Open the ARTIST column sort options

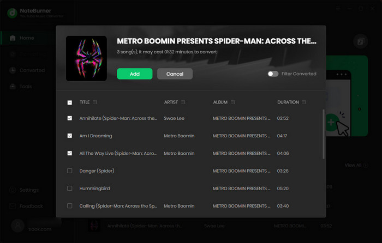183,102
